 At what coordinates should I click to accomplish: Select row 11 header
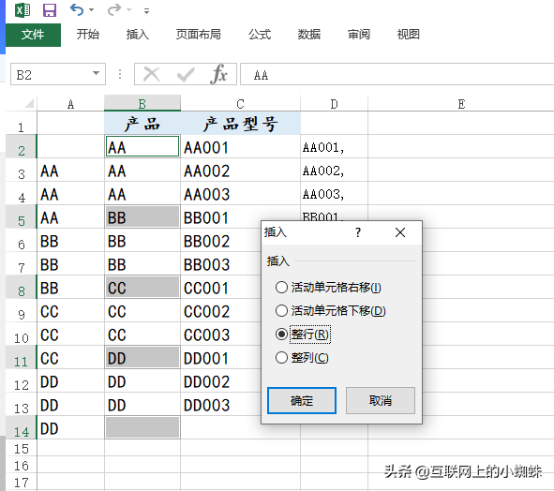22,358
